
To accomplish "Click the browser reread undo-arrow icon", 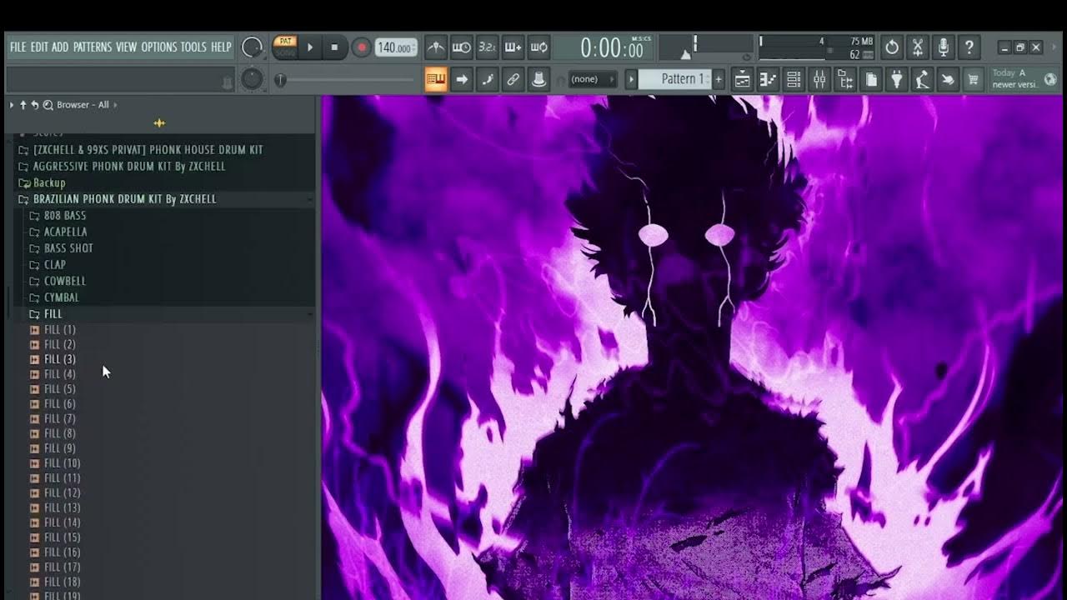I will [x=35, y=105].
